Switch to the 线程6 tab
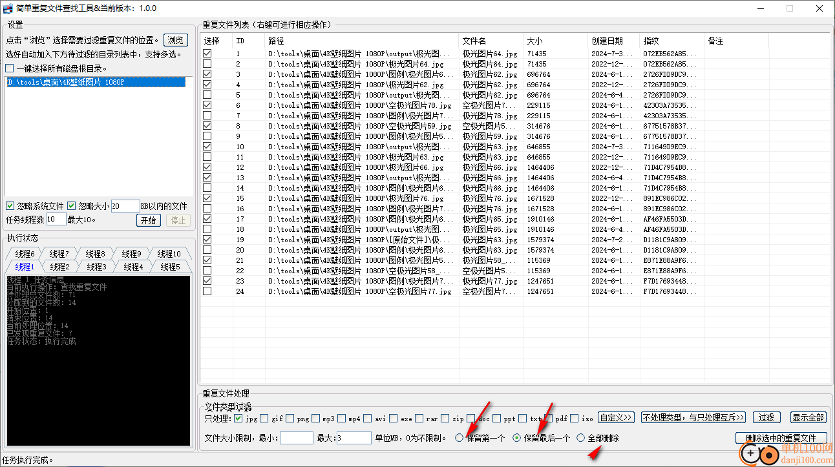 click(x=25, y=254)
